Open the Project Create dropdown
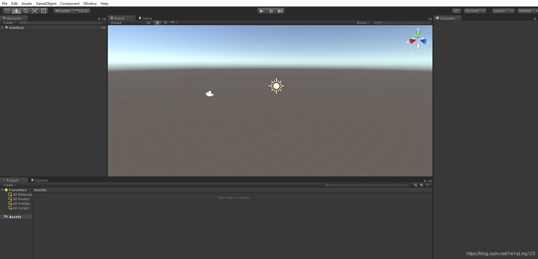Screen dimensions: 538x259 [10, 185]
